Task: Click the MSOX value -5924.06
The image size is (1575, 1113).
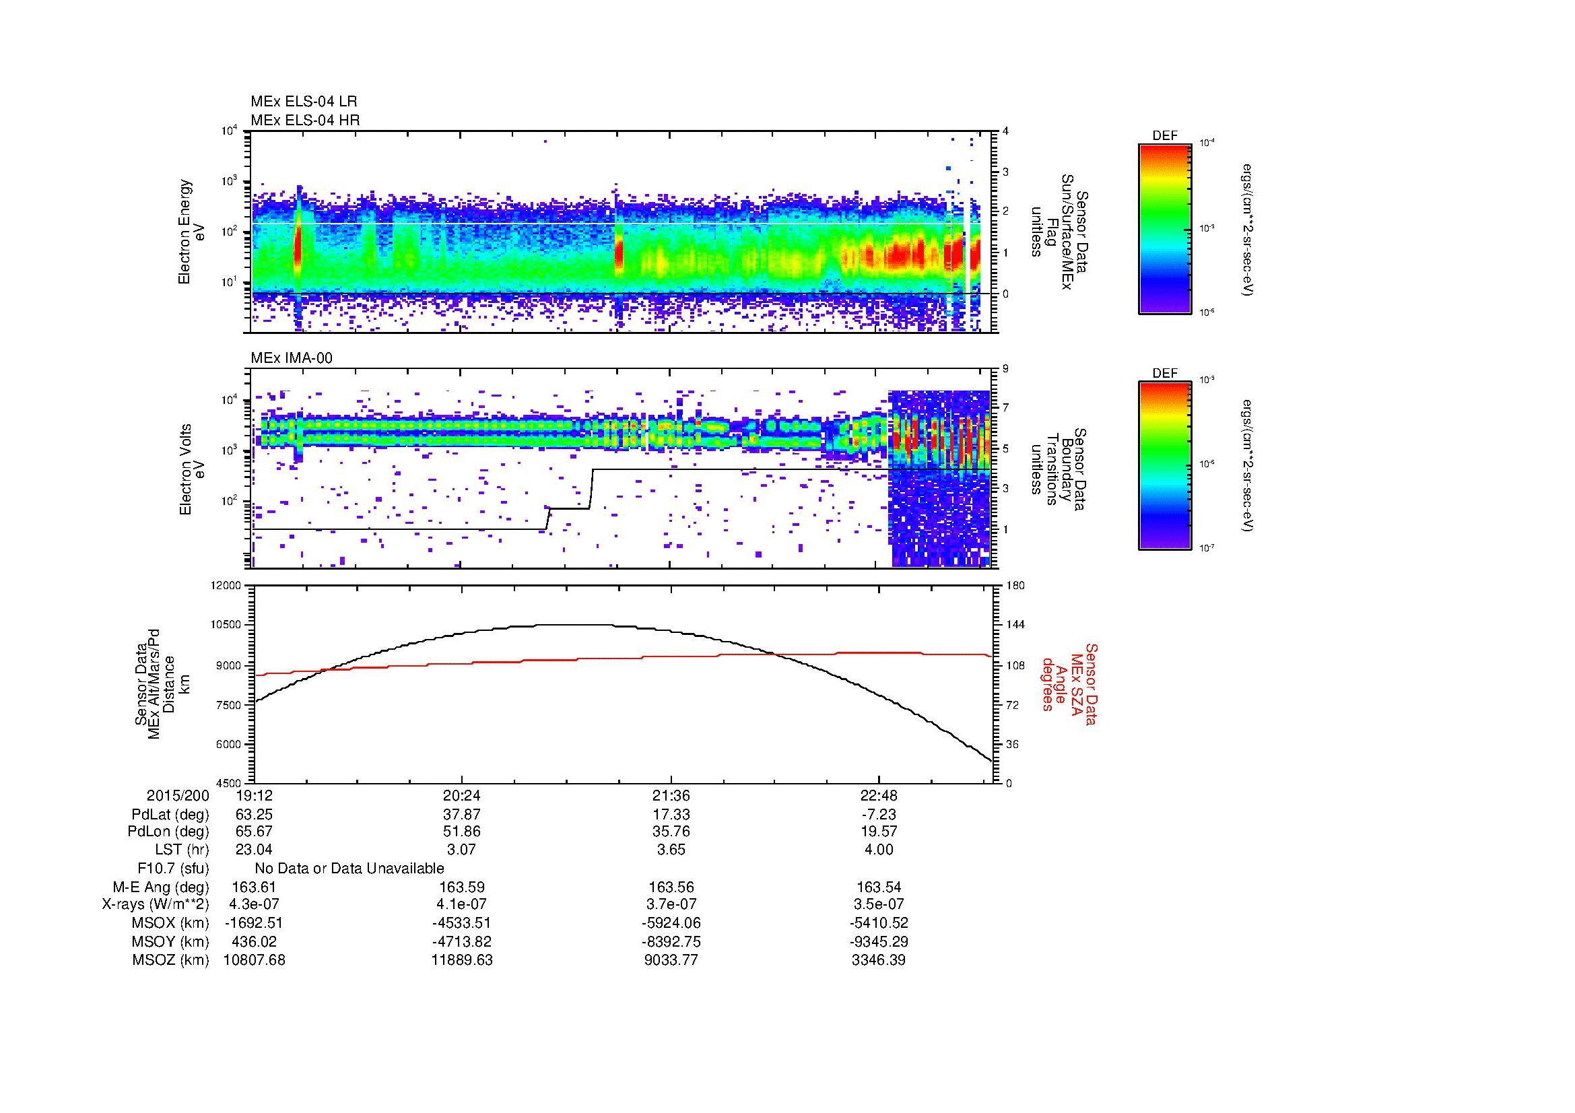Action: [671, 924]
